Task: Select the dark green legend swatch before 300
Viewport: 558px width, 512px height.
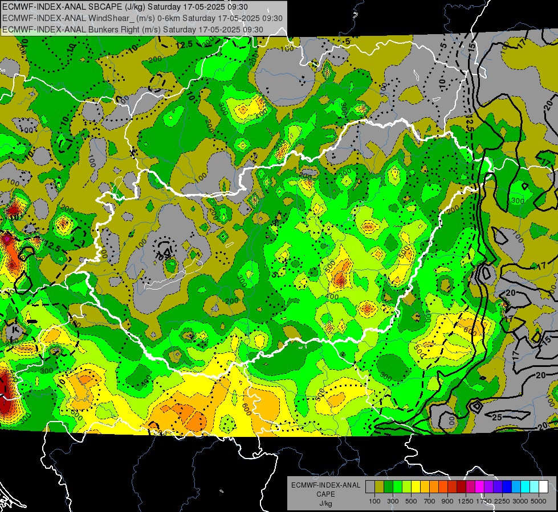Action: tap(388, 487)
